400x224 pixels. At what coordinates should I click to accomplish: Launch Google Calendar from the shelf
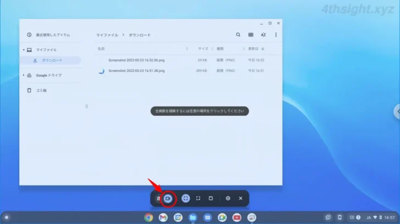point(178,217)
